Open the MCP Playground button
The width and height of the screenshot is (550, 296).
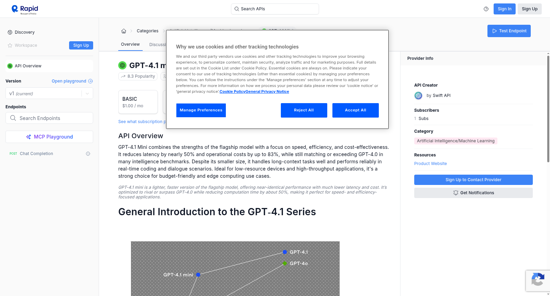(49, 137)
